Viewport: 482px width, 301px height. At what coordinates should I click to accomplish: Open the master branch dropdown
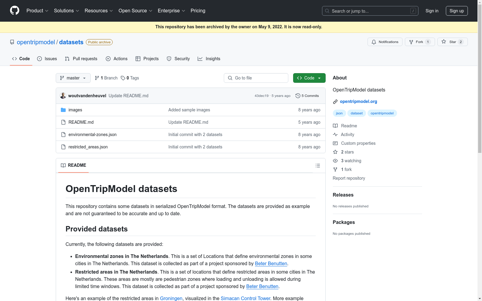tap(73, 78)
